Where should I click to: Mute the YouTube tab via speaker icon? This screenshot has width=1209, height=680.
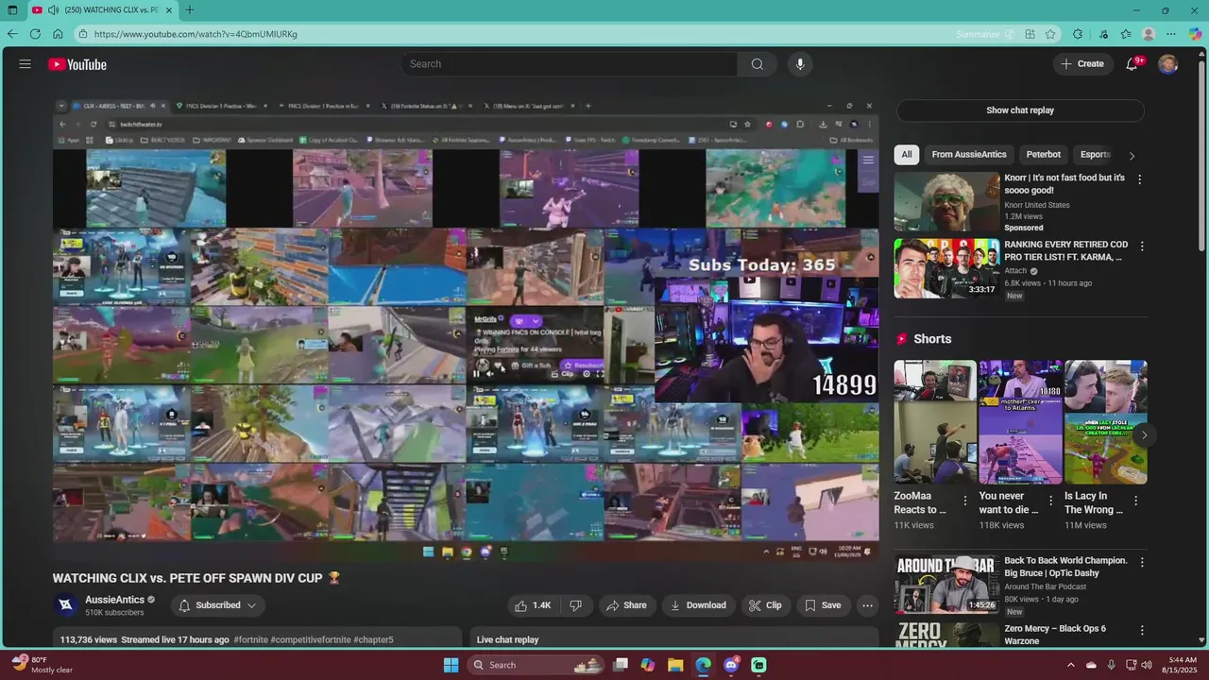pyautogui.click(x=53, y=10)
